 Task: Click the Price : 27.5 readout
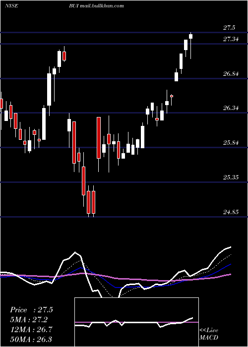coord(31,310)
